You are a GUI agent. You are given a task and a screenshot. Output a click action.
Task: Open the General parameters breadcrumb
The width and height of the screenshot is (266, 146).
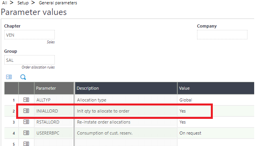click(x=58, y=3)
